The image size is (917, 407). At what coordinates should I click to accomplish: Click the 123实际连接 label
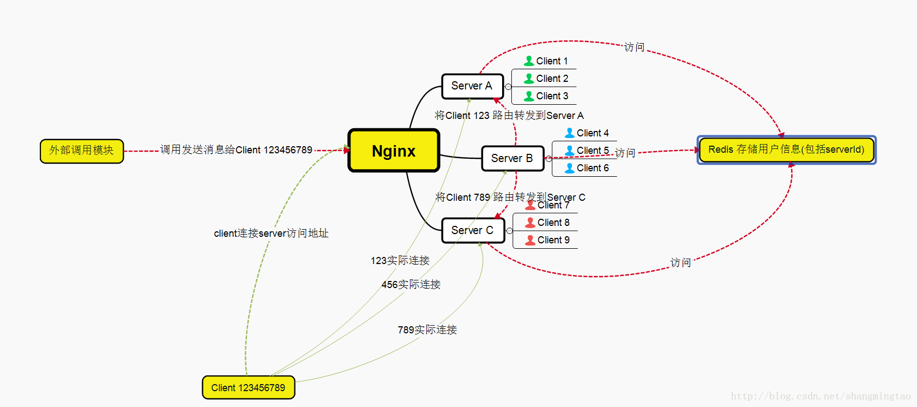point(400,261)
